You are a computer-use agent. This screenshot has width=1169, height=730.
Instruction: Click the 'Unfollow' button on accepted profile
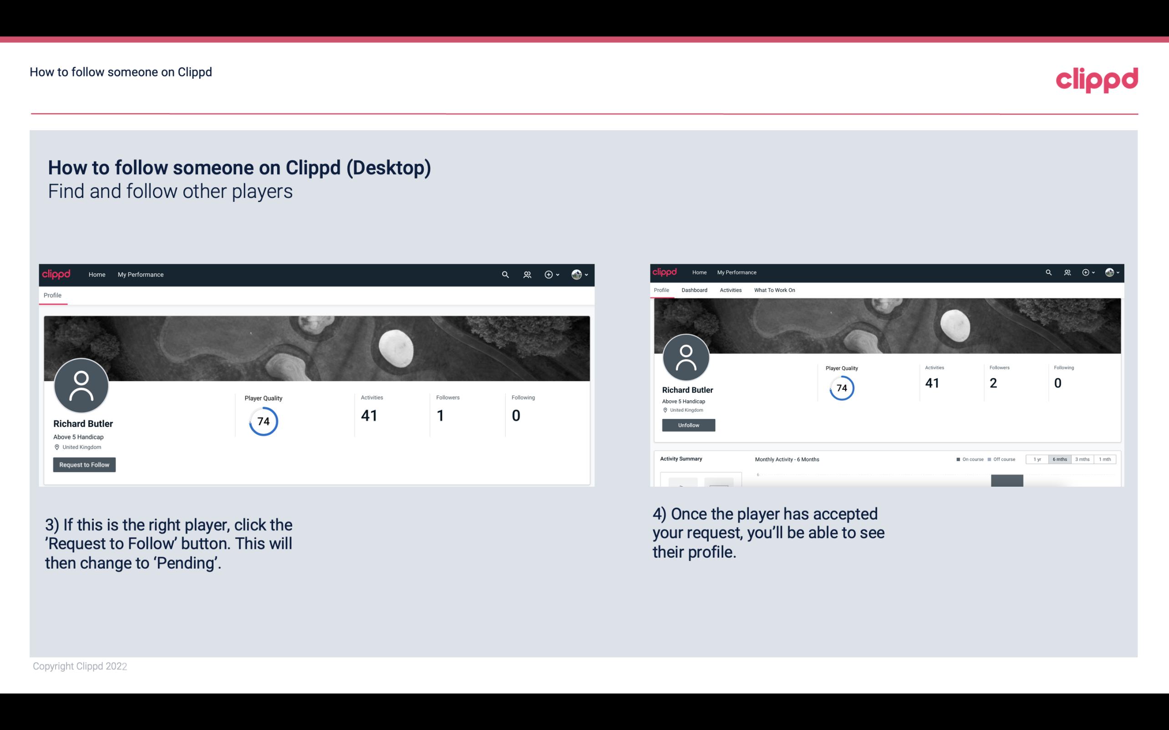coord(687,425)
